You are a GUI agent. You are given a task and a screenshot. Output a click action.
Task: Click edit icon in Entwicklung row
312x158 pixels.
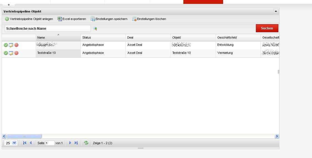coord(11,45)
